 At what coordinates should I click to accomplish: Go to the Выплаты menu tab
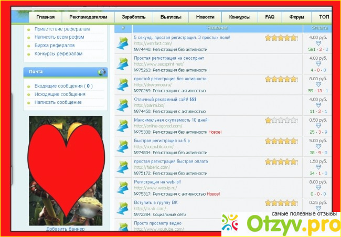point(170,17)
